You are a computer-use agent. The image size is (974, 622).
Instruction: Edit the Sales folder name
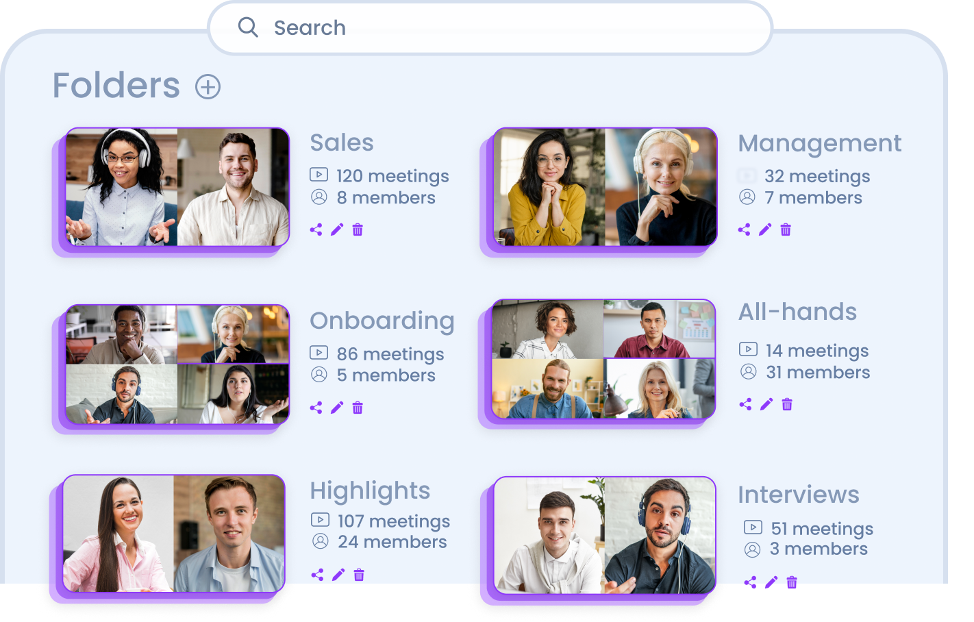[337, 229]
